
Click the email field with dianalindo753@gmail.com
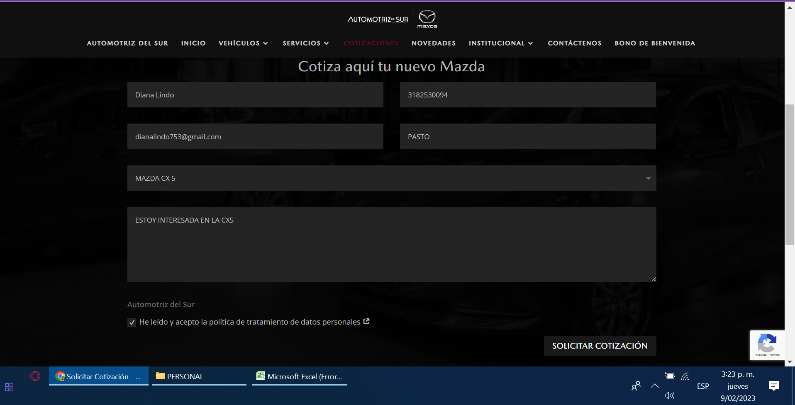(x=255, y=136)
